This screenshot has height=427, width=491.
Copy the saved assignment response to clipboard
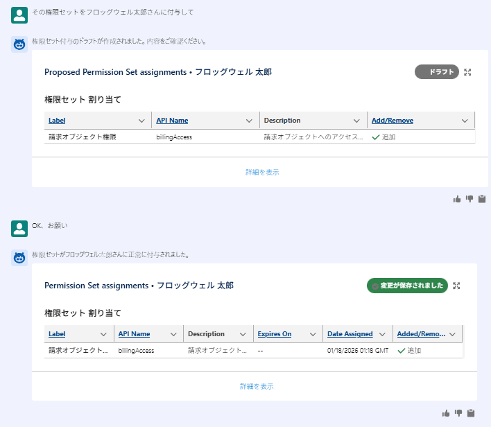pos(471,413)
